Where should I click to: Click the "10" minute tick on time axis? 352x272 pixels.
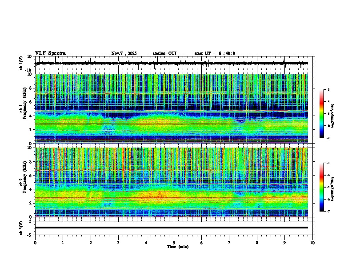(312, 243)
